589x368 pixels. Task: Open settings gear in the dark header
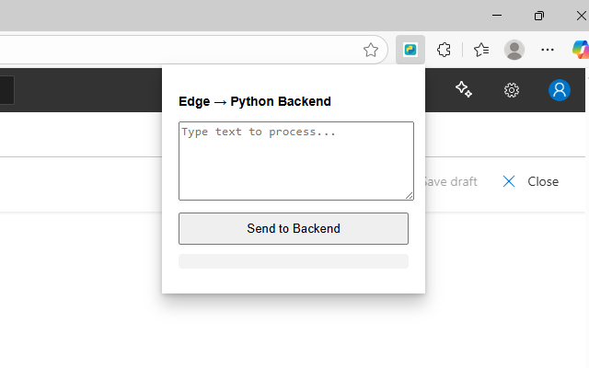pos(512,89)
